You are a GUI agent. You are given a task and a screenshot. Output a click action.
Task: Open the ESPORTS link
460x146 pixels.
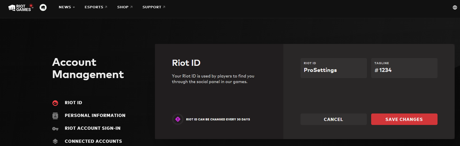click(96, 7)
